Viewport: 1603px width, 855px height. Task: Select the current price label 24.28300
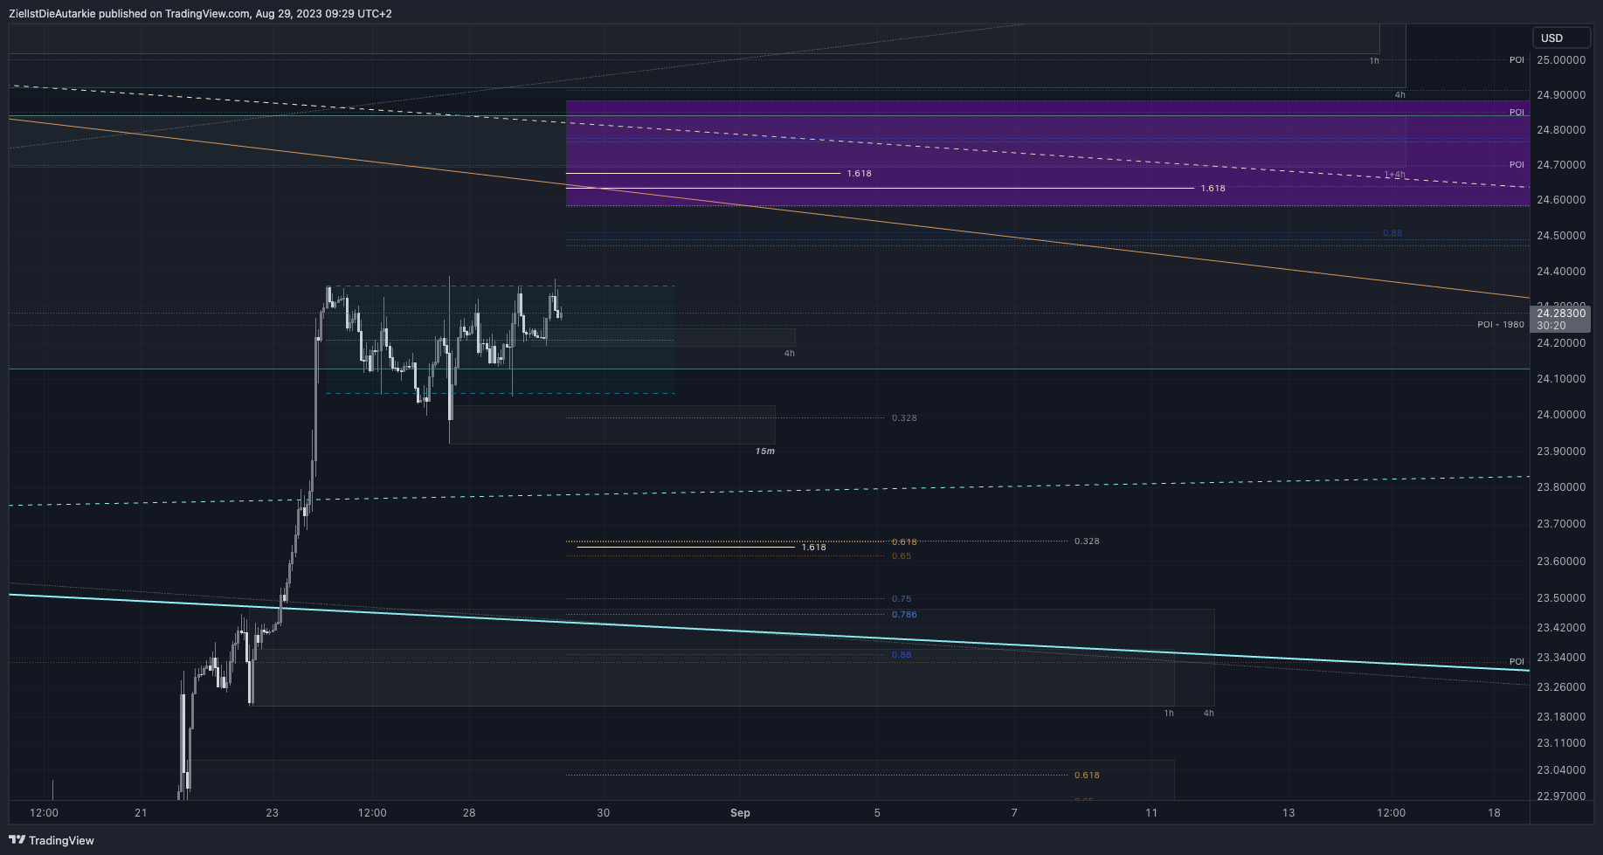1561,313
